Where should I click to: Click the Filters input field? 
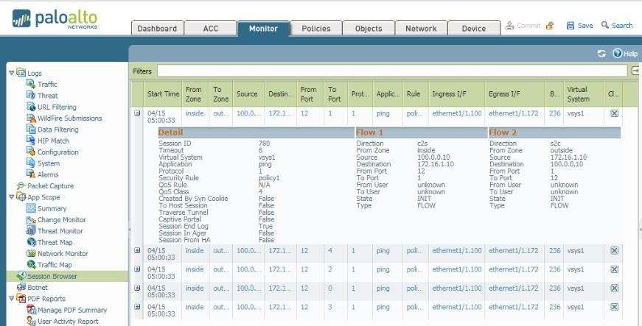click(392, 71)
